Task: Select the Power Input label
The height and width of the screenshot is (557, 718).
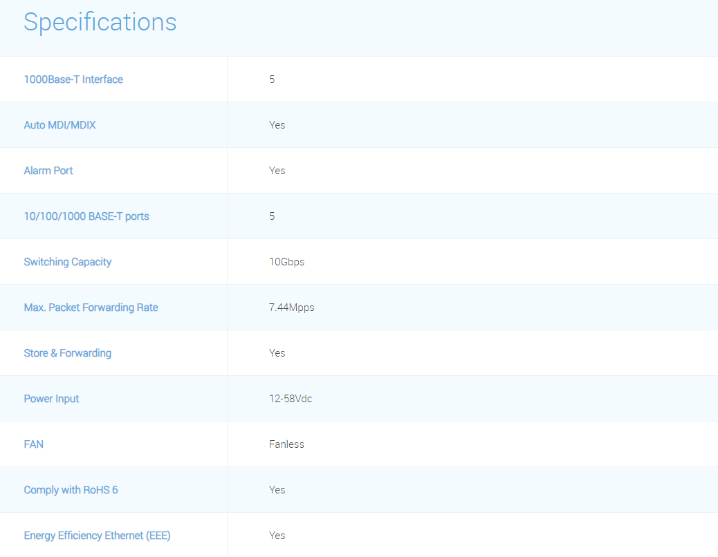Action: 51,399
